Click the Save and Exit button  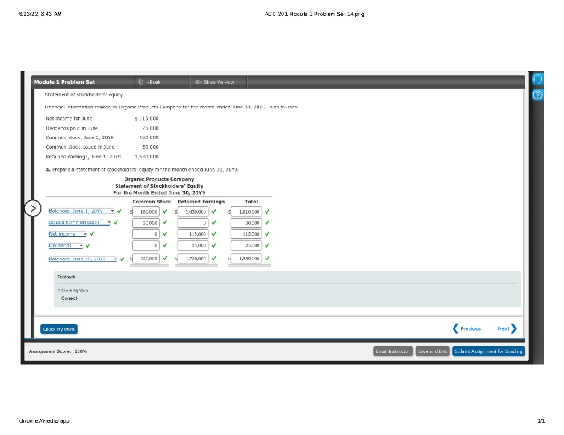pos(433,351)
